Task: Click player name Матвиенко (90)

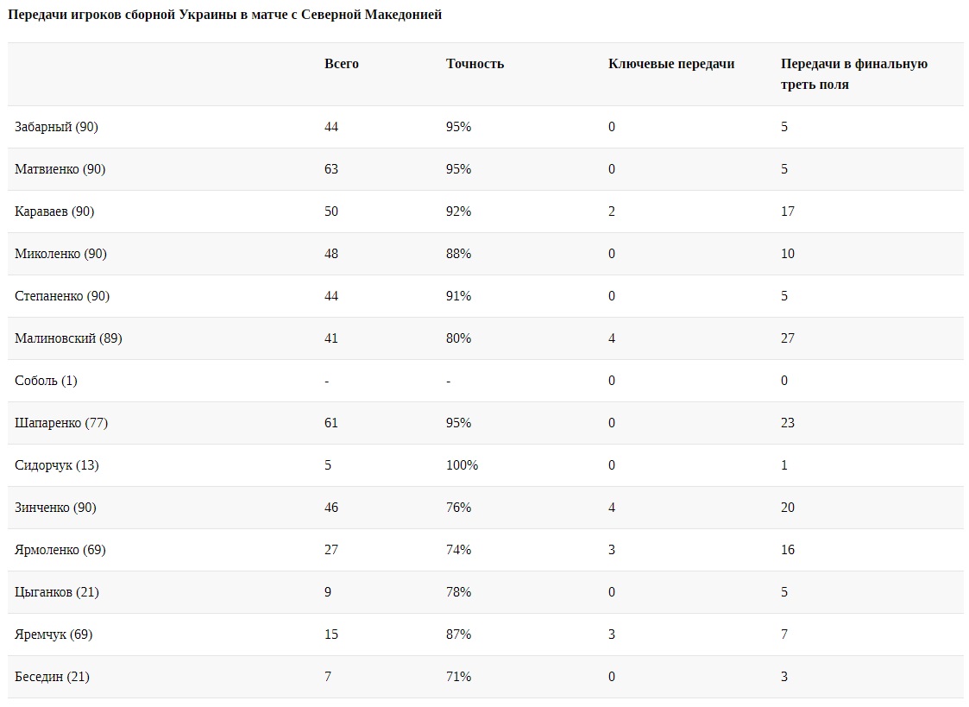Action: click(x=60, y=169)
